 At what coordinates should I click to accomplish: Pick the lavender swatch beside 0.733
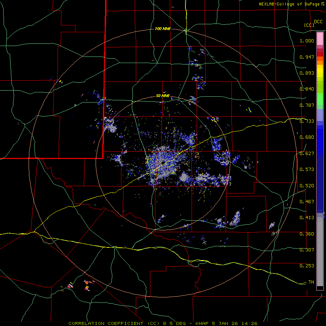320,115
